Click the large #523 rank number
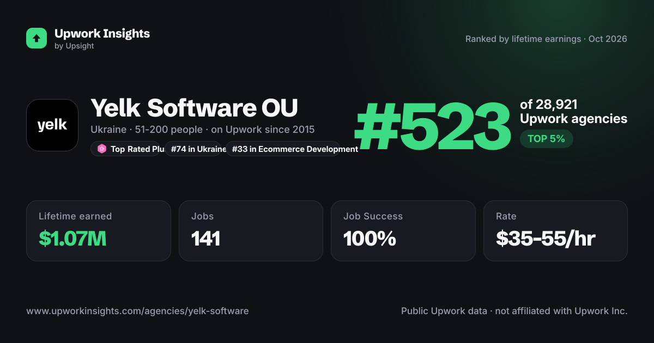 point(433,127)
